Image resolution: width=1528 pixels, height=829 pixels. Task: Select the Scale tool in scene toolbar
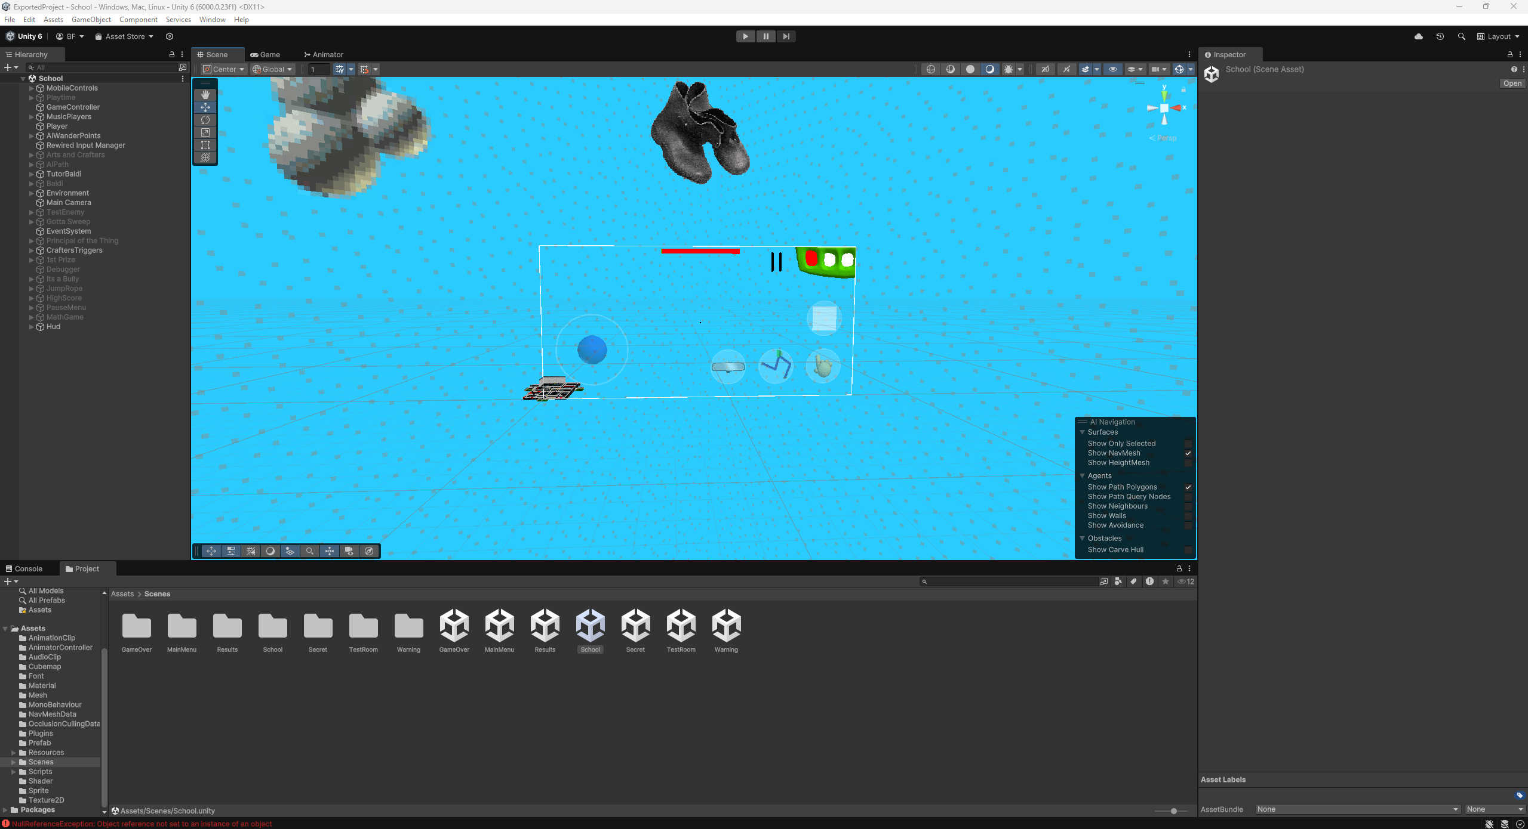[205, 132]
